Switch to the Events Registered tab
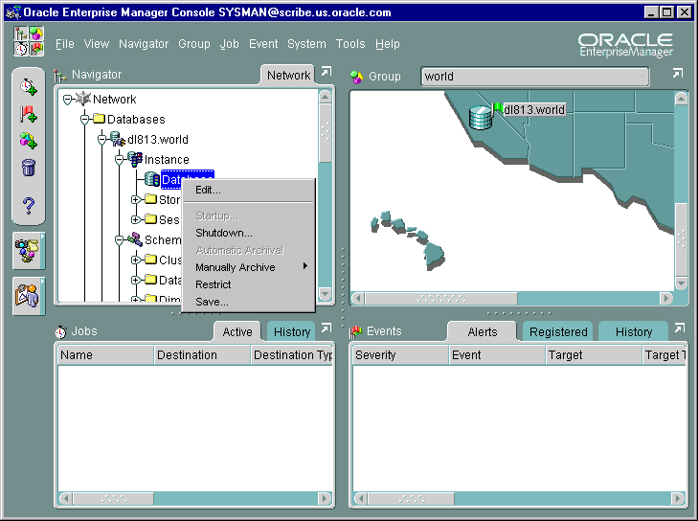Image resolution: width=698 pixels, height=521 pixels. (x=558, y=331)
